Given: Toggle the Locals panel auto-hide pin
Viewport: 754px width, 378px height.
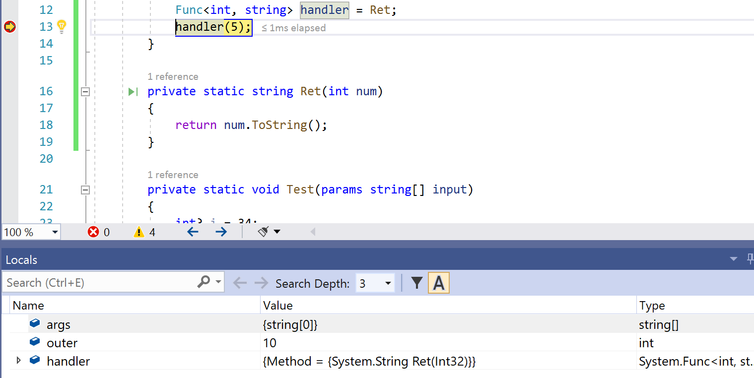Looking at the screenshot, I should (x=751, y=259).
